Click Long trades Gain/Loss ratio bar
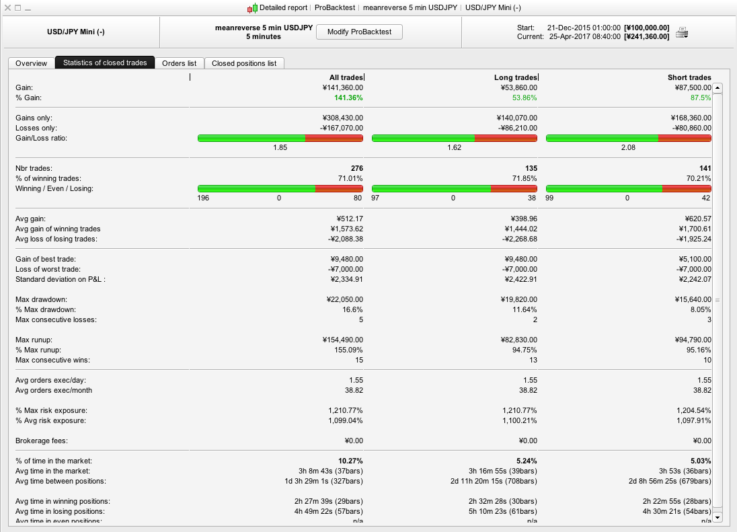The image size is (737, 532). point(455,138)
